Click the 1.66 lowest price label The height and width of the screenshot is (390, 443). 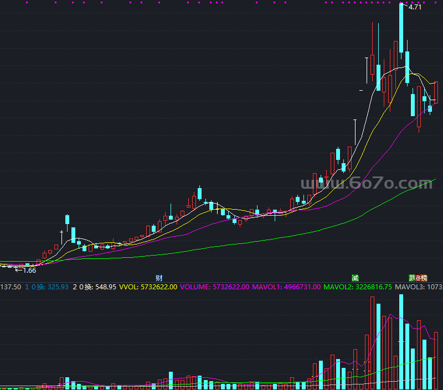(29, 271)
